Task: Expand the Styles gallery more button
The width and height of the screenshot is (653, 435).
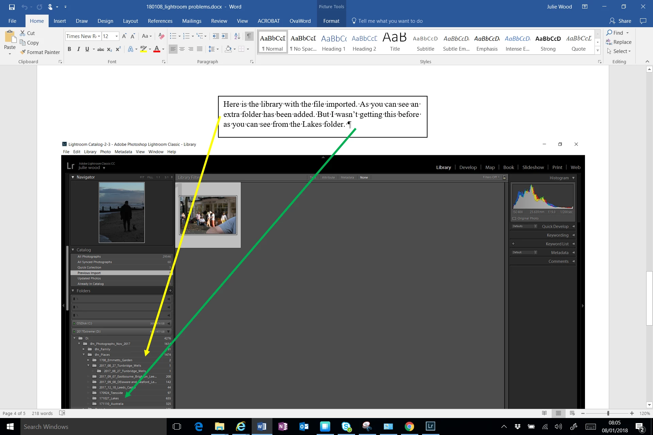Action: pos(598,51)
